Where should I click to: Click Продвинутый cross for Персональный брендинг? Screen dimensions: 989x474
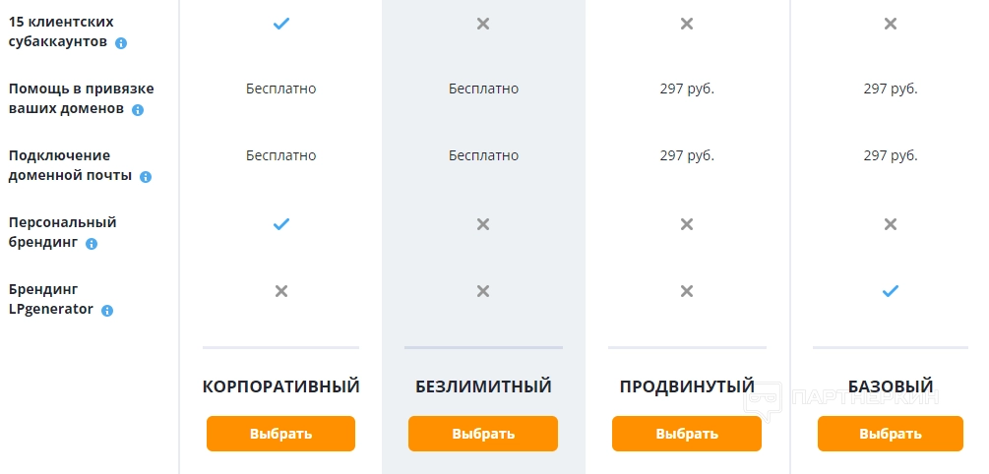point(687,224)
